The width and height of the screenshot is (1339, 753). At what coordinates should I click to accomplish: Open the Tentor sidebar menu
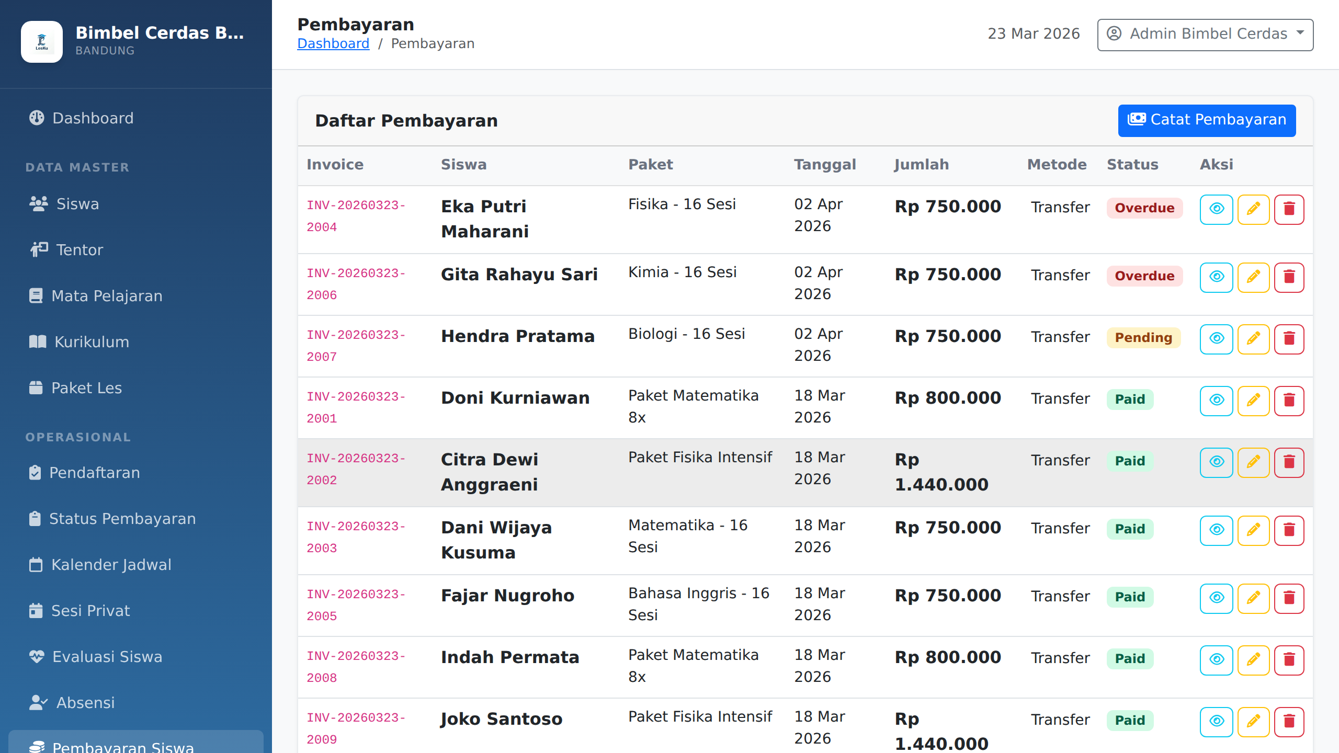coord(80,250)
